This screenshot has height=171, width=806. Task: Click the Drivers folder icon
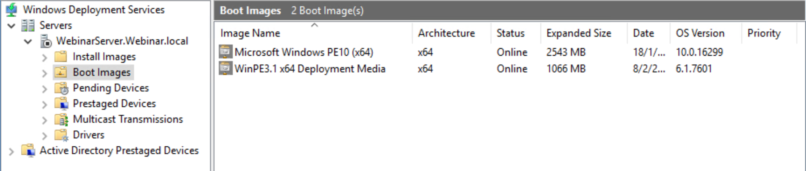(x=62, y=135)
